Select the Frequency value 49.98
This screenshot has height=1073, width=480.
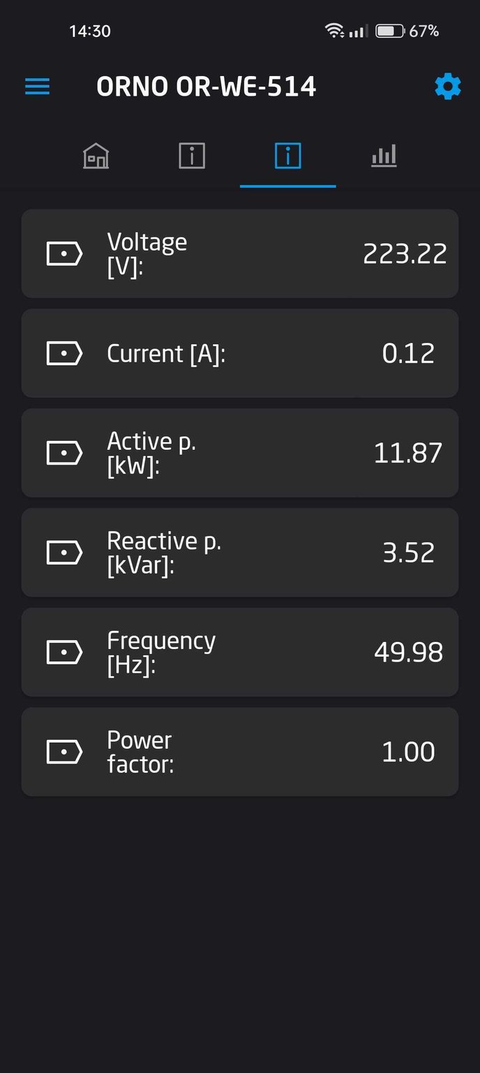pyautogui.click(x=408, y=652)
